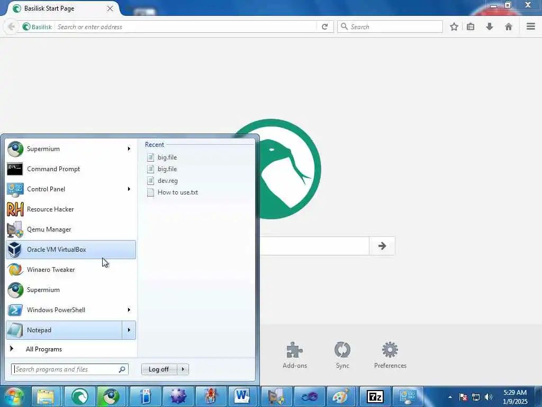Open Supermium from the taskbar
Screen dimensions: 542x407
[111, 396]
